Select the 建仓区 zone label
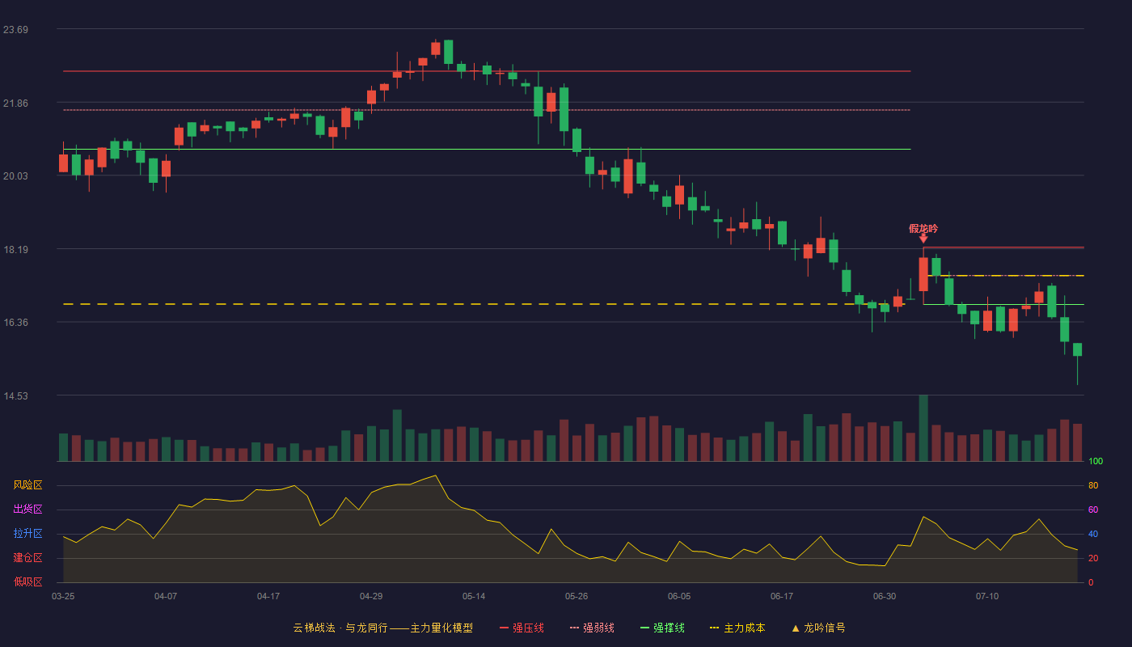This screenshot has height=647, width=1132. 27,558
